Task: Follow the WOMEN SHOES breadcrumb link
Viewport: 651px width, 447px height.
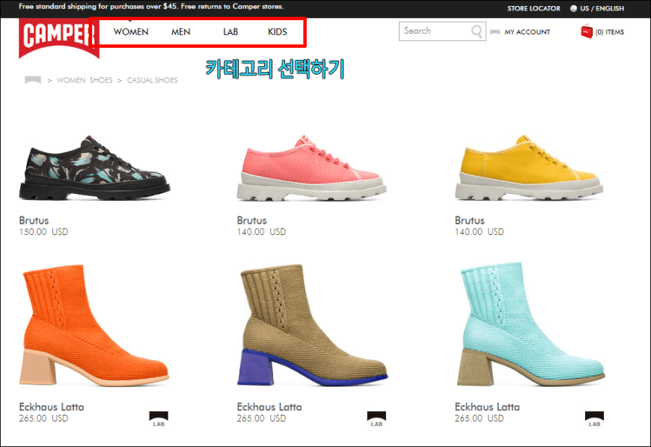Action: [85, 80]
